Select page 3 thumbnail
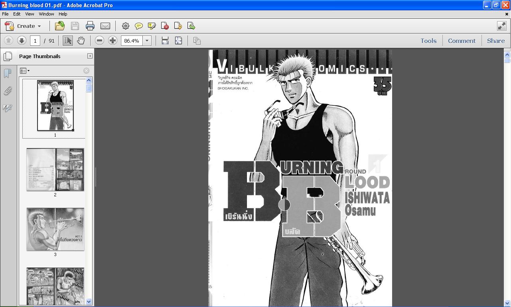Viewport: 511px width, 307px height. (x=55, y=229)
